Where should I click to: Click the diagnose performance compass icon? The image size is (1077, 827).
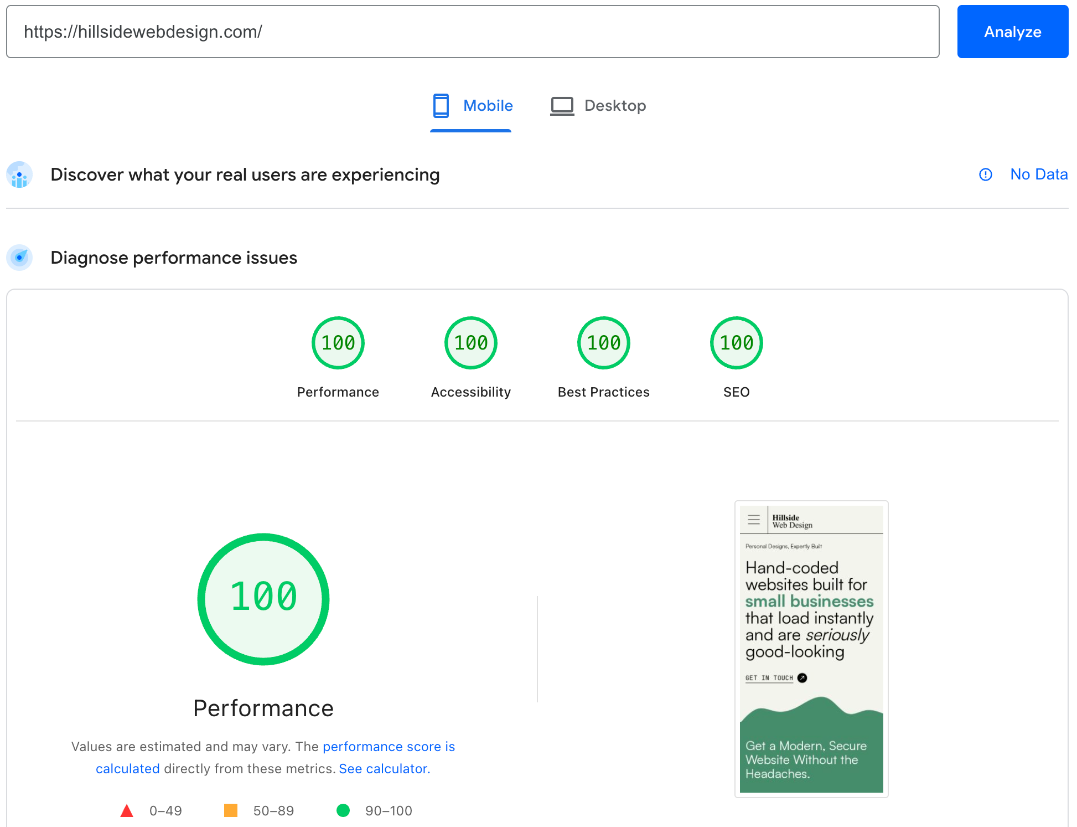coord(19,258)
